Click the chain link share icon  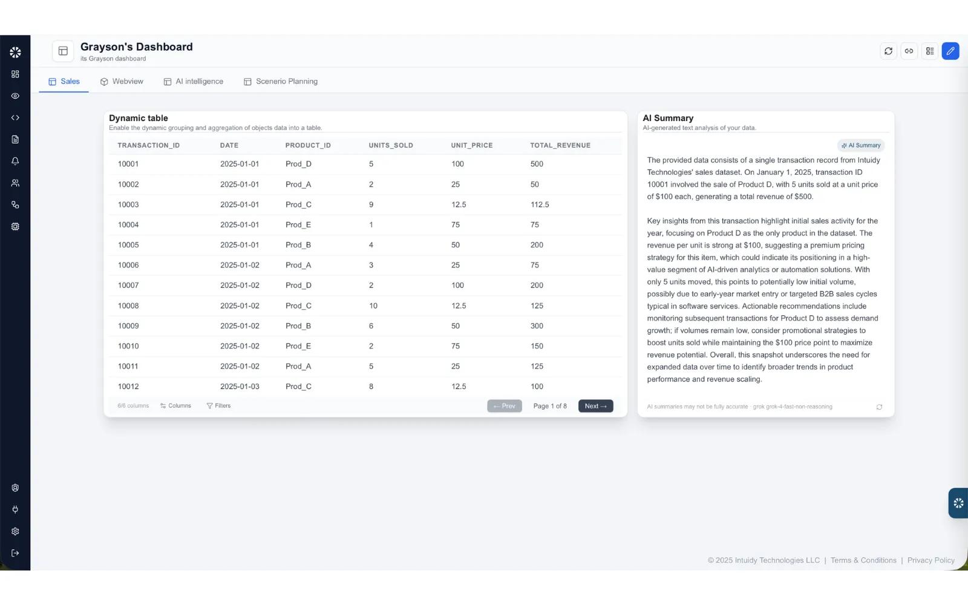pos(909,51)
